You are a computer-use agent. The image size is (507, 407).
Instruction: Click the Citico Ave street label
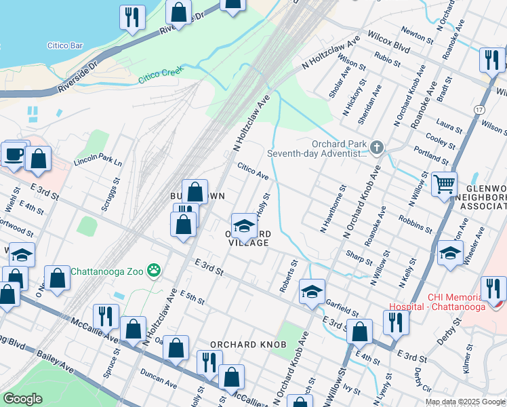point(253,171)
